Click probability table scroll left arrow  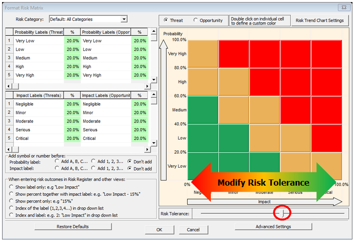(9, 86)
